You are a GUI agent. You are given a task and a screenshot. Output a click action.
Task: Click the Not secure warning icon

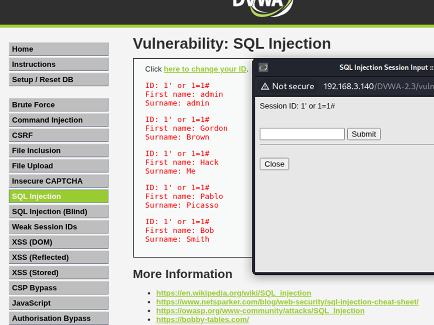click(265, 87)
